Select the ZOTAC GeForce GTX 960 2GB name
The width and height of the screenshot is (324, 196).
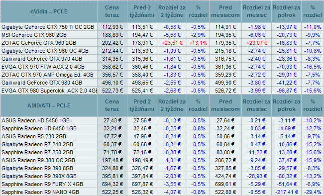pos(39,43)
